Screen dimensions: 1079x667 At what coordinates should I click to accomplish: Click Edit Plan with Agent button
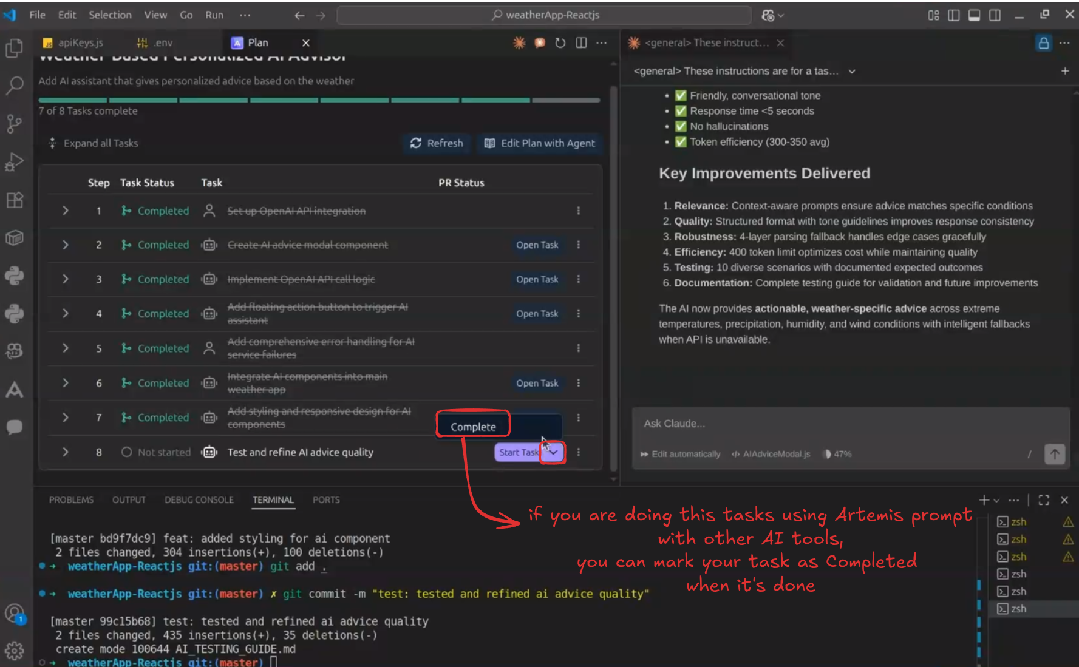[x=539, y=143]
